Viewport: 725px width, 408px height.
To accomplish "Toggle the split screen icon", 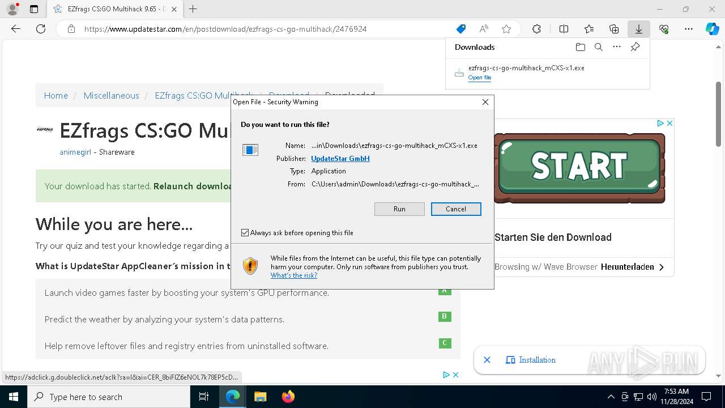I will pos(564,29).
